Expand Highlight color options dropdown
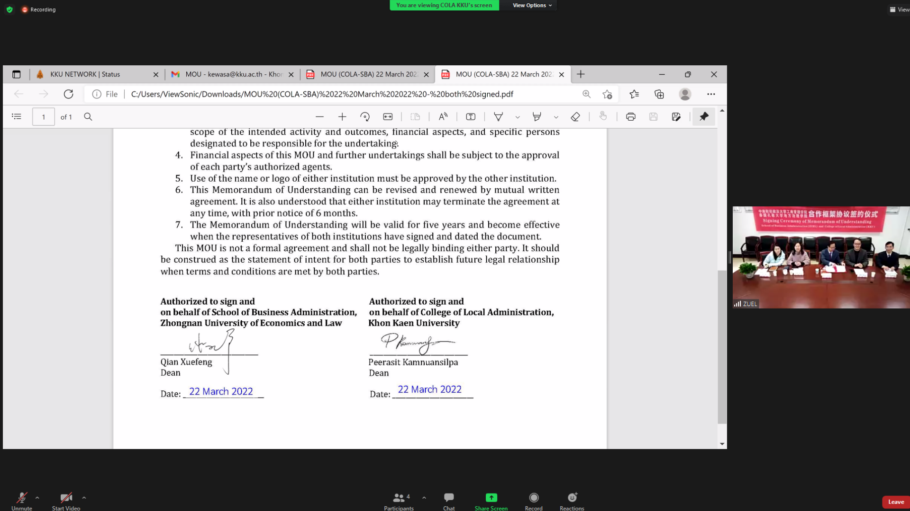Image resolution: width=910 pixels, height=511 pixels. (x=556, y=117)
